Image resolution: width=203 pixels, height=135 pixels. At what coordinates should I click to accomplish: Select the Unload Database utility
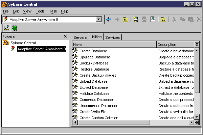tap(93, 81)
